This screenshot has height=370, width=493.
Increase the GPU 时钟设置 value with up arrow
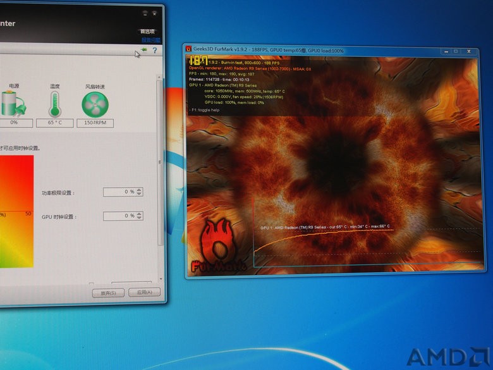click(x=139, y=214)
